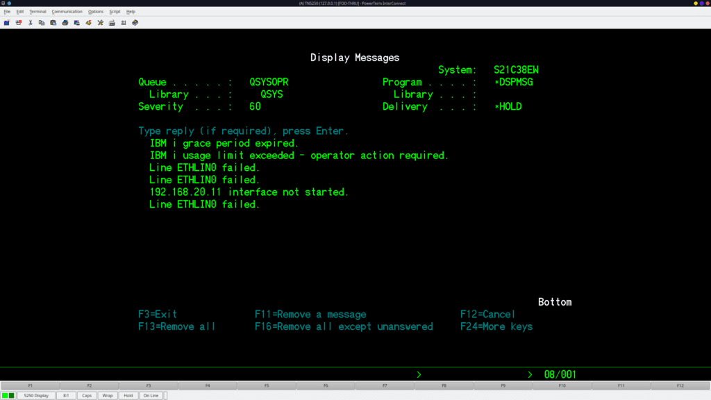Click the blue round icon in title bar
This screenshot has width=711, height=400.
coord(9,3)
